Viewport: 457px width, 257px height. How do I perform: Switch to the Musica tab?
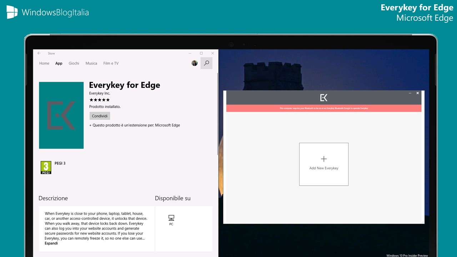tap(91, 63)
